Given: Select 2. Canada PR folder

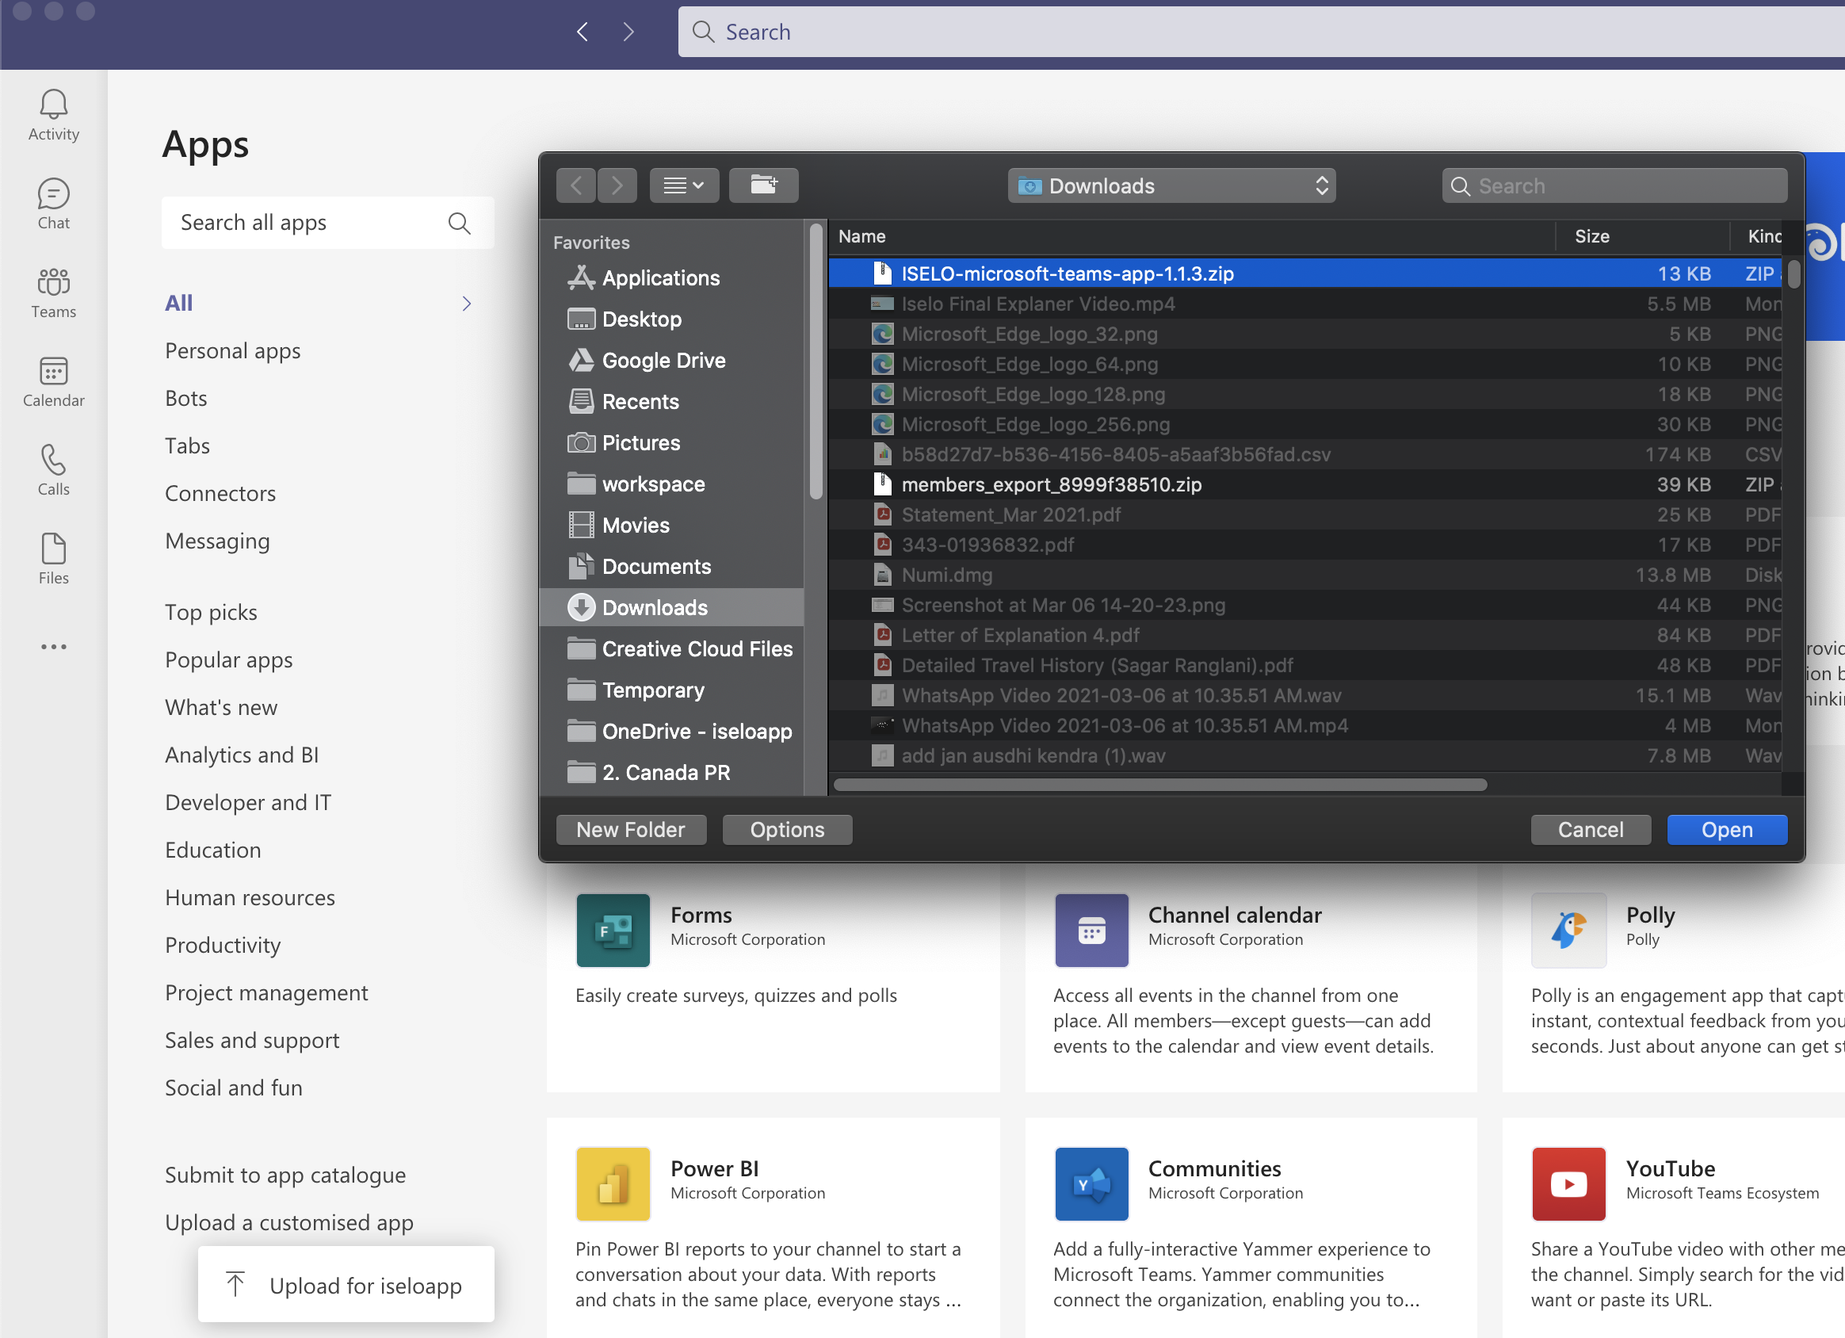Looking at the screenshot, I should tap(672, 772).
